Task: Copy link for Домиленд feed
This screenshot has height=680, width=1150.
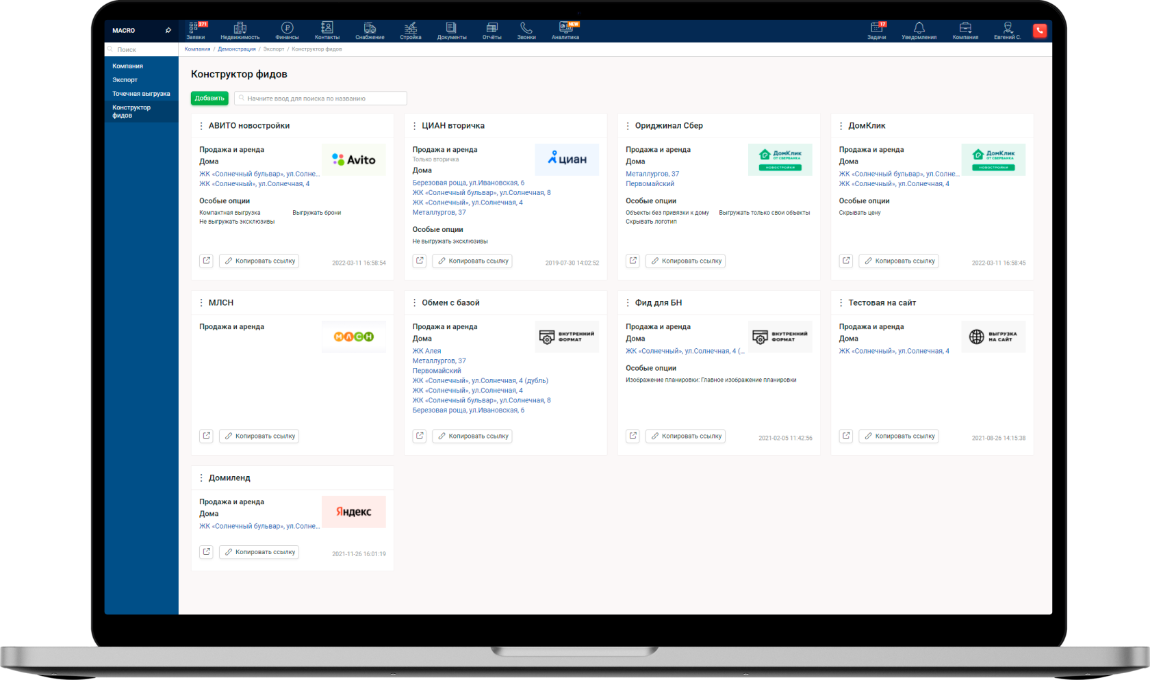Action: (x=259, y=552)
